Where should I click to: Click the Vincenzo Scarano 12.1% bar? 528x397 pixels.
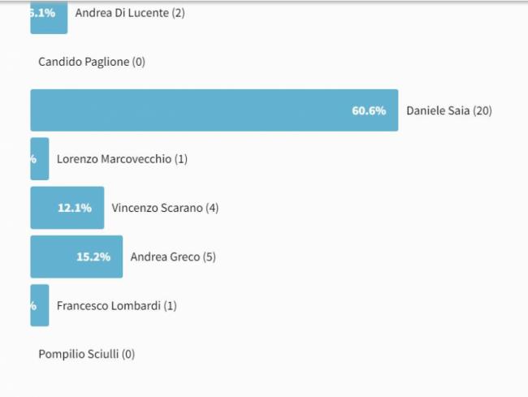pyautogui.click(x=67, y=208)
